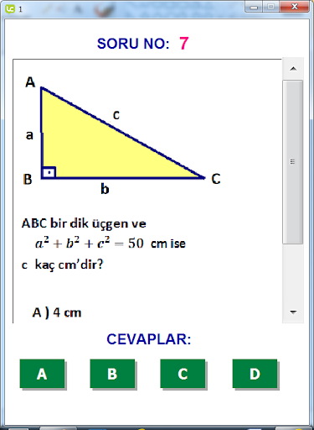Close the quiz window
This screenshot has width=314, height=430.
[x=295, y=7]
